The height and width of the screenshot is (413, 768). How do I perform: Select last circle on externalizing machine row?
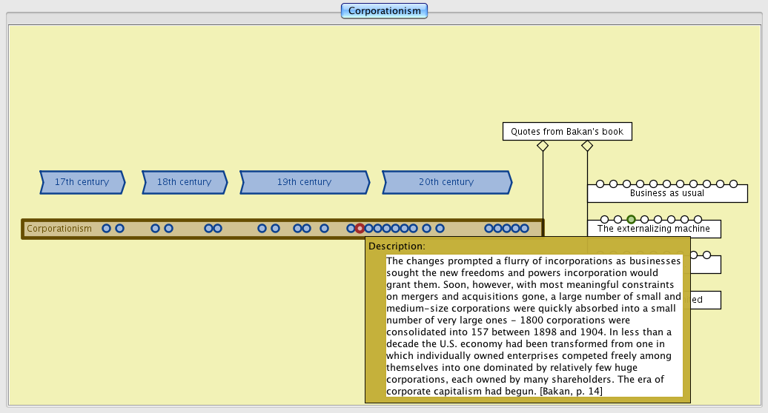coord(698,219)
